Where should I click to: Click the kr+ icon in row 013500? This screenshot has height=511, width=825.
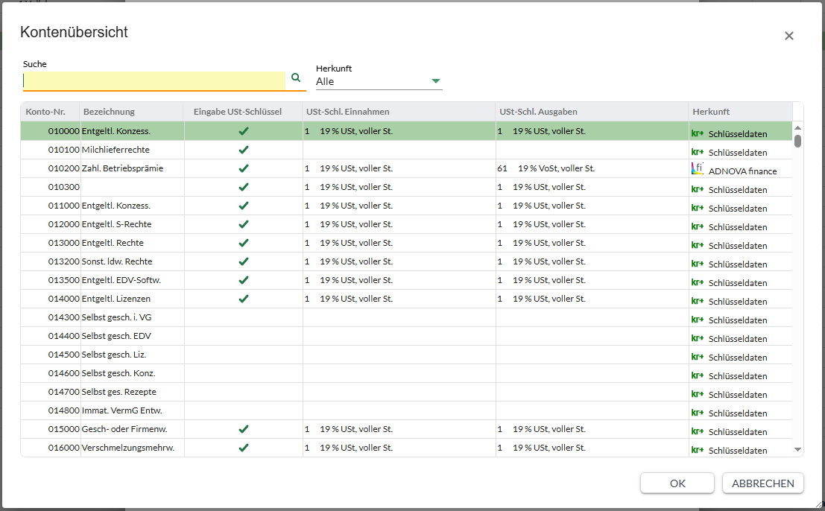697,282
